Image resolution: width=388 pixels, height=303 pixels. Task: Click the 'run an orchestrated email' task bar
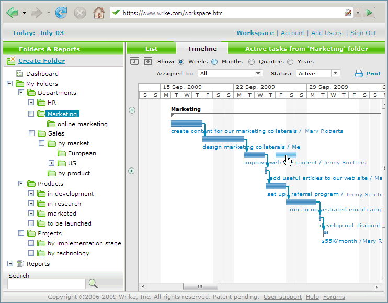301,202
